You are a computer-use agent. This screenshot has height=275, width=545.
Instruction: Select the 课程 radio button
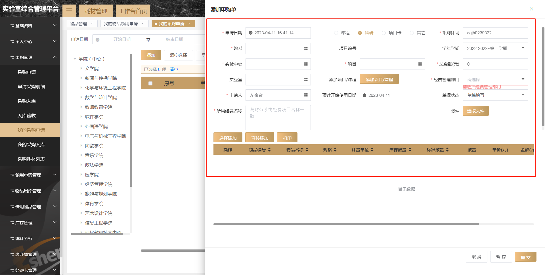336,33
